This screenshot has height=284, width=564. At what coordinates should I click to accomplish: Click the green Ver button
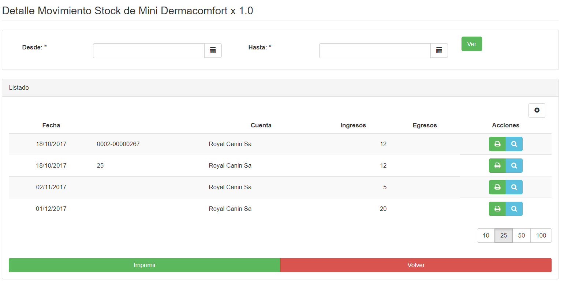472,44
